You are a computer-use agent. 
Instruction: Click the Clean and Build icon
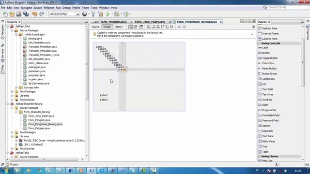(100, 14)
